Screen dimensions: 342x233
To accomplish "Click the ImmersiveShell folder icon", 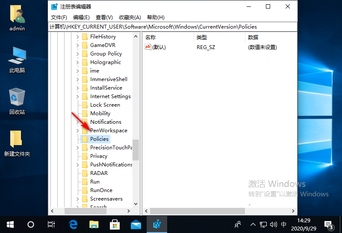I will coord(85,79).
